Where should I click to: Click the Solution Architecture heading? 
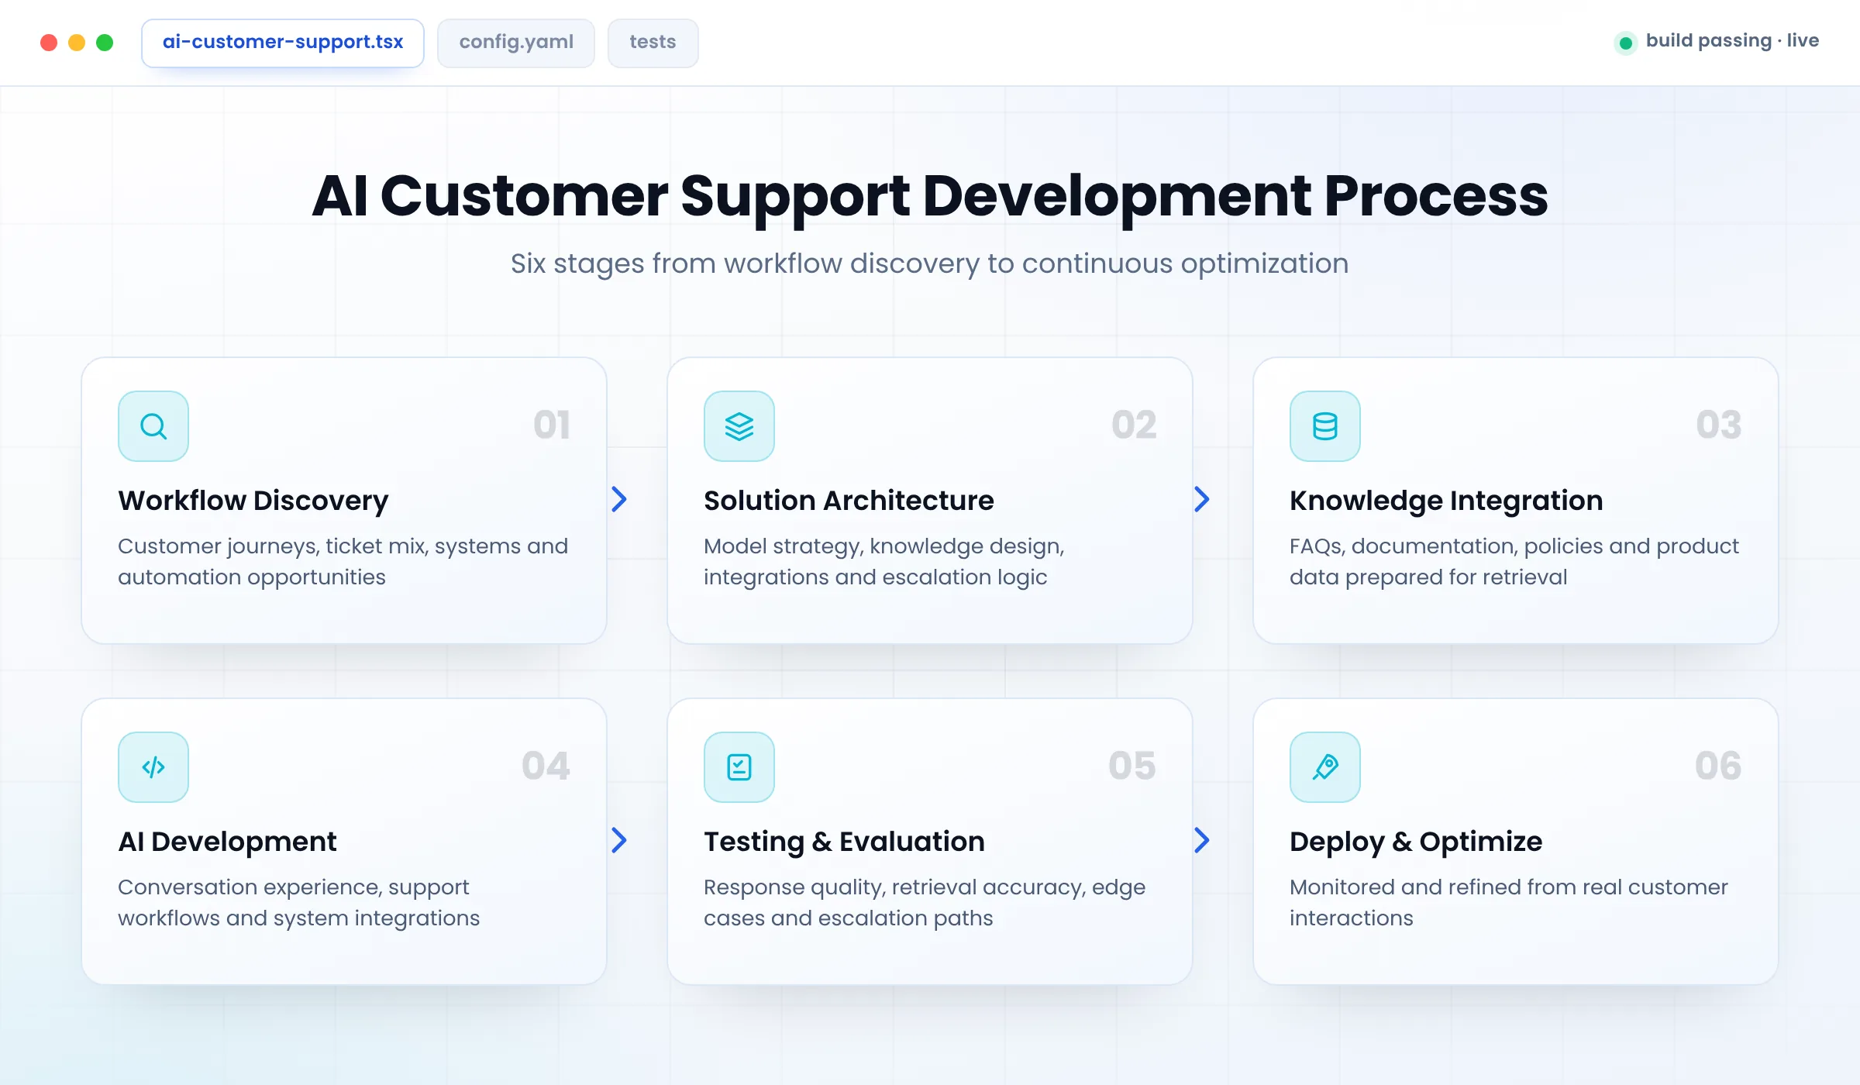[x=849, y=501]
